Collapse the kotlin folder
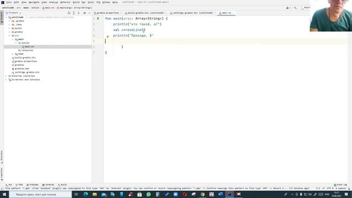This screenshot has height=198, width=352. (x=16, y=43)
